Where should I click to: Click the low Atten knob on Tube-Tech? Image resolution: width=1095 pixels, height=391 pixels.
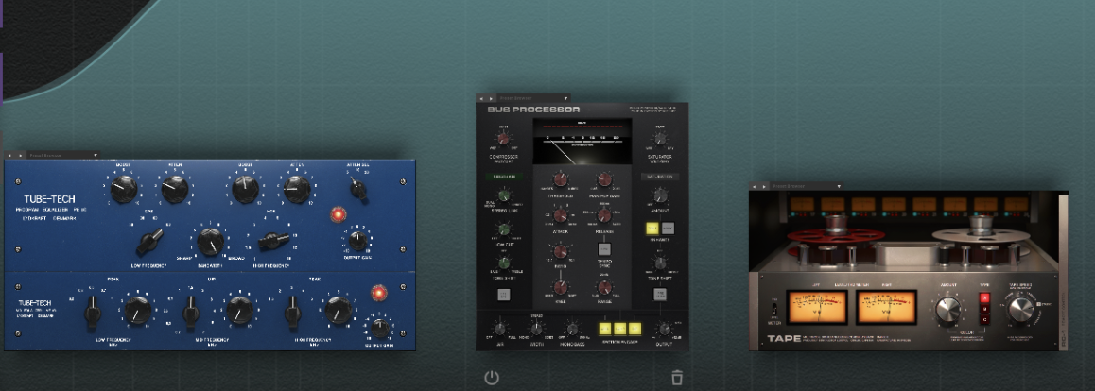tap(175, 189)
